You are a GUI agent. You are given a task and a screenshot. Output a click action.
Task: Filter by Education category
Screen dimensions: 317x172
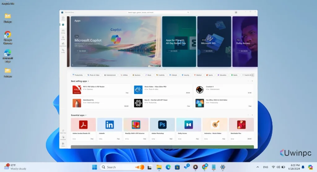point(222,75)
